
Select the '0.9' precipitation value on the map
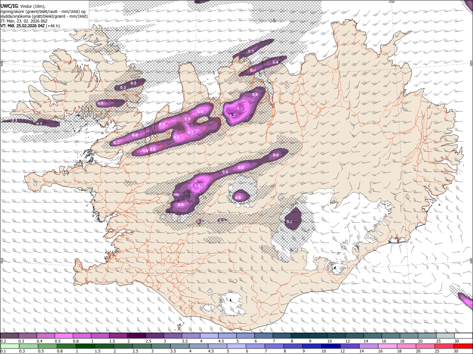coord(162,125)
